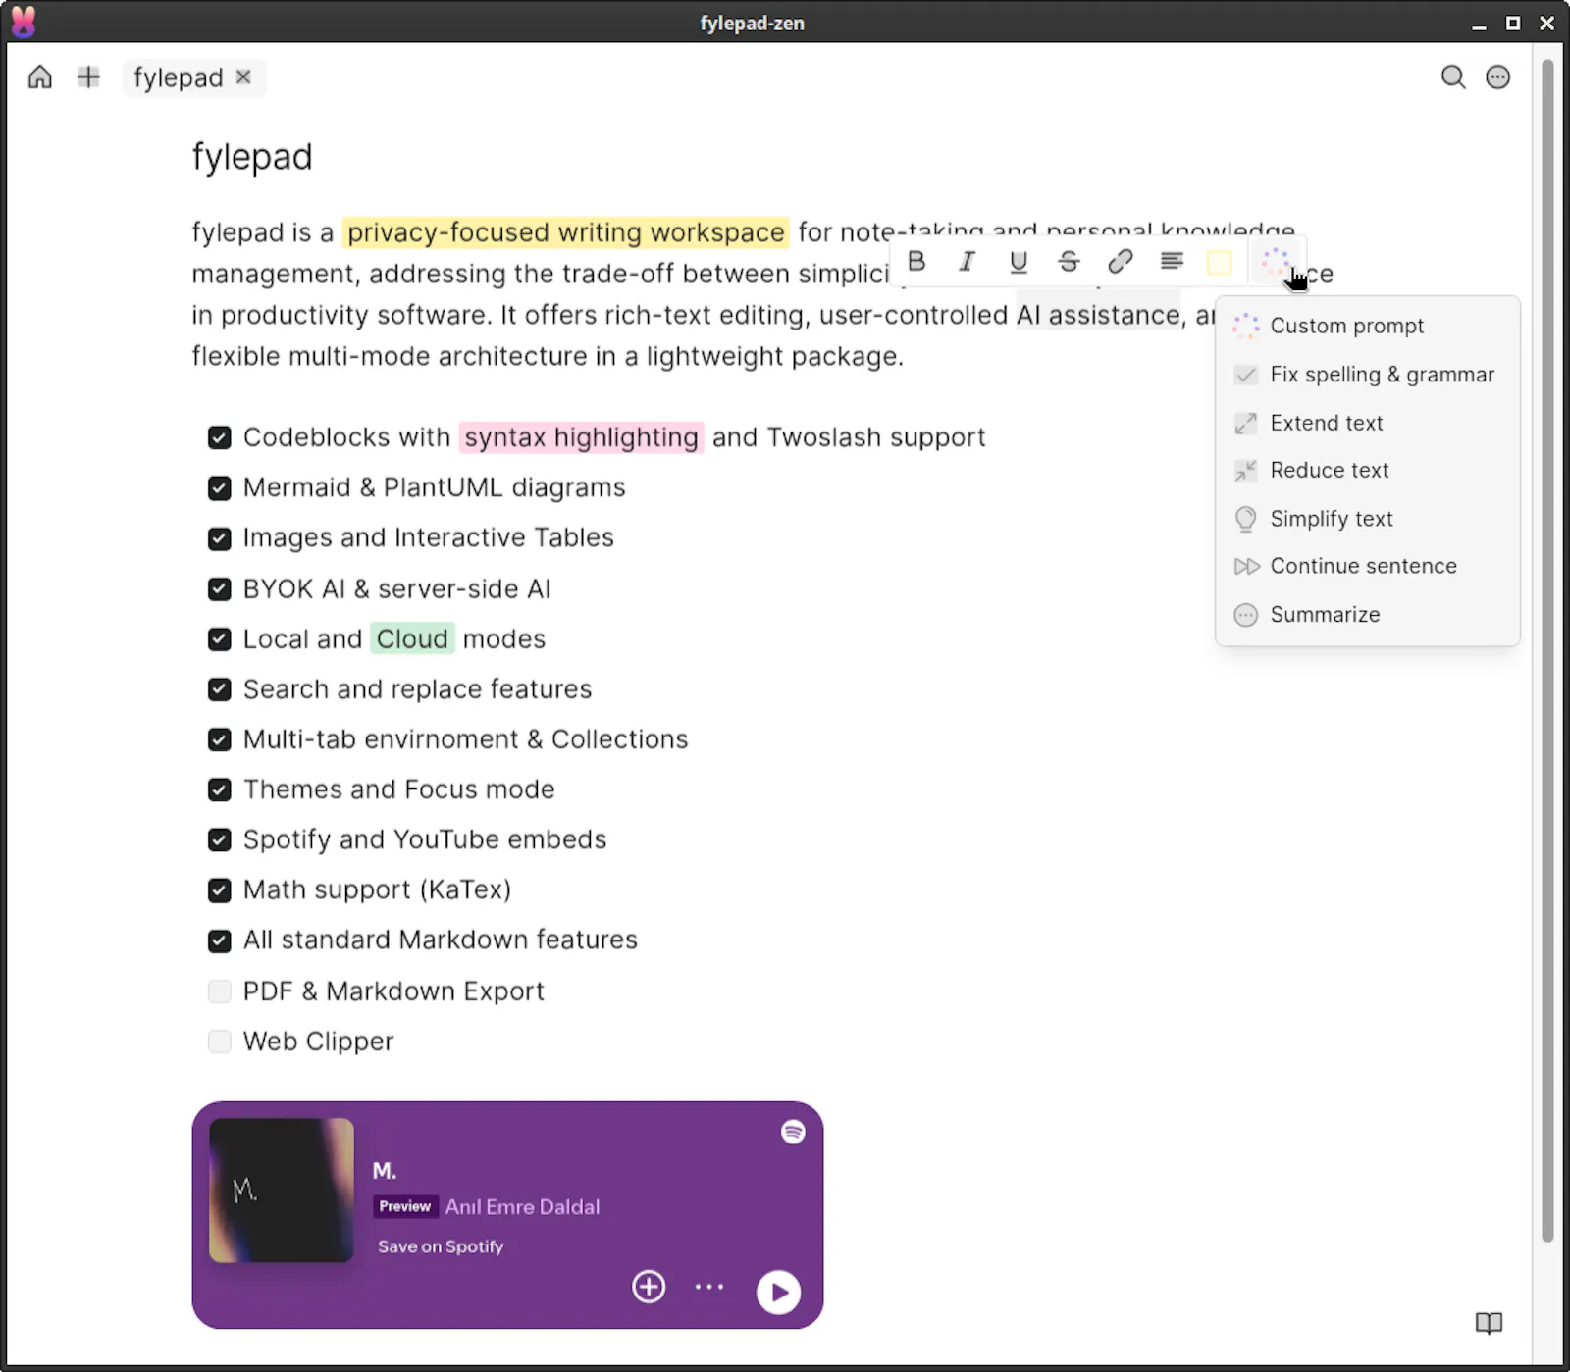Choose Continue sentence
The width and height of the screenshot is (1570, 1372).
1367,566
